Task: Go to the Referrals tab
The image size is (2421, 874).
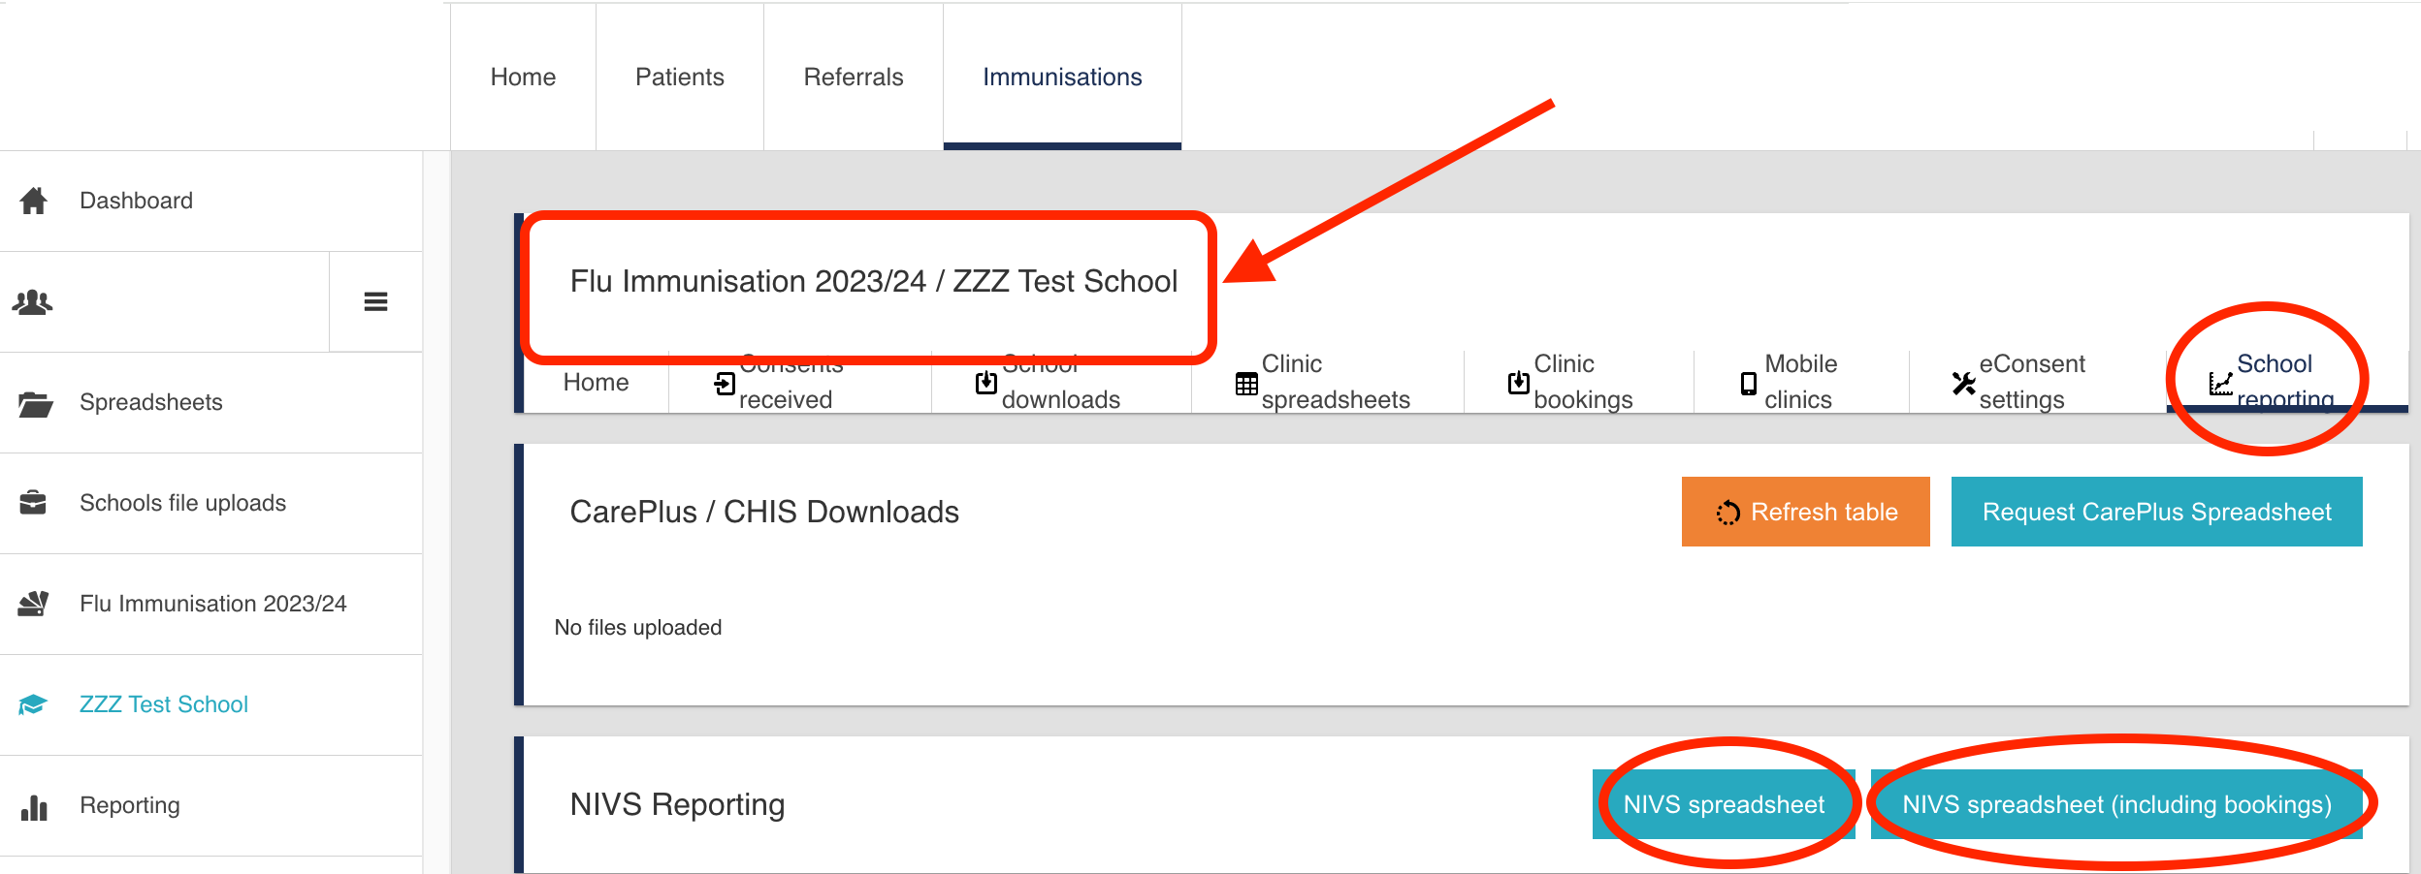Action: [x=853, y=78]
